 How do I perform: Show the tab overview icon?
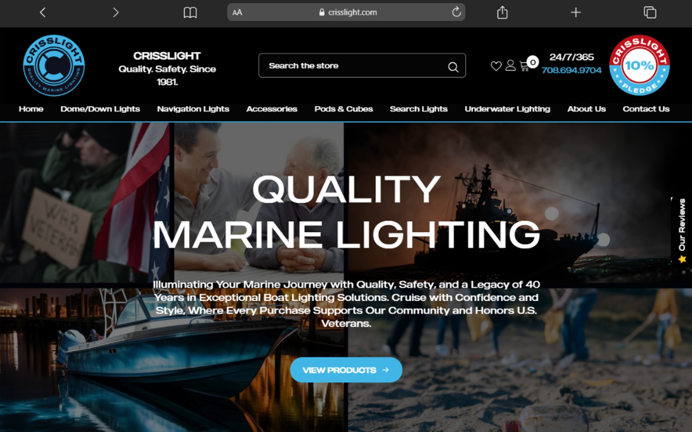click(650, 12)
